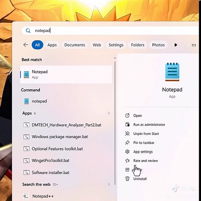This screenshot has height=201, width=201.
Task: Click the Notepad++ web result icon
Action: click(26, 196)
